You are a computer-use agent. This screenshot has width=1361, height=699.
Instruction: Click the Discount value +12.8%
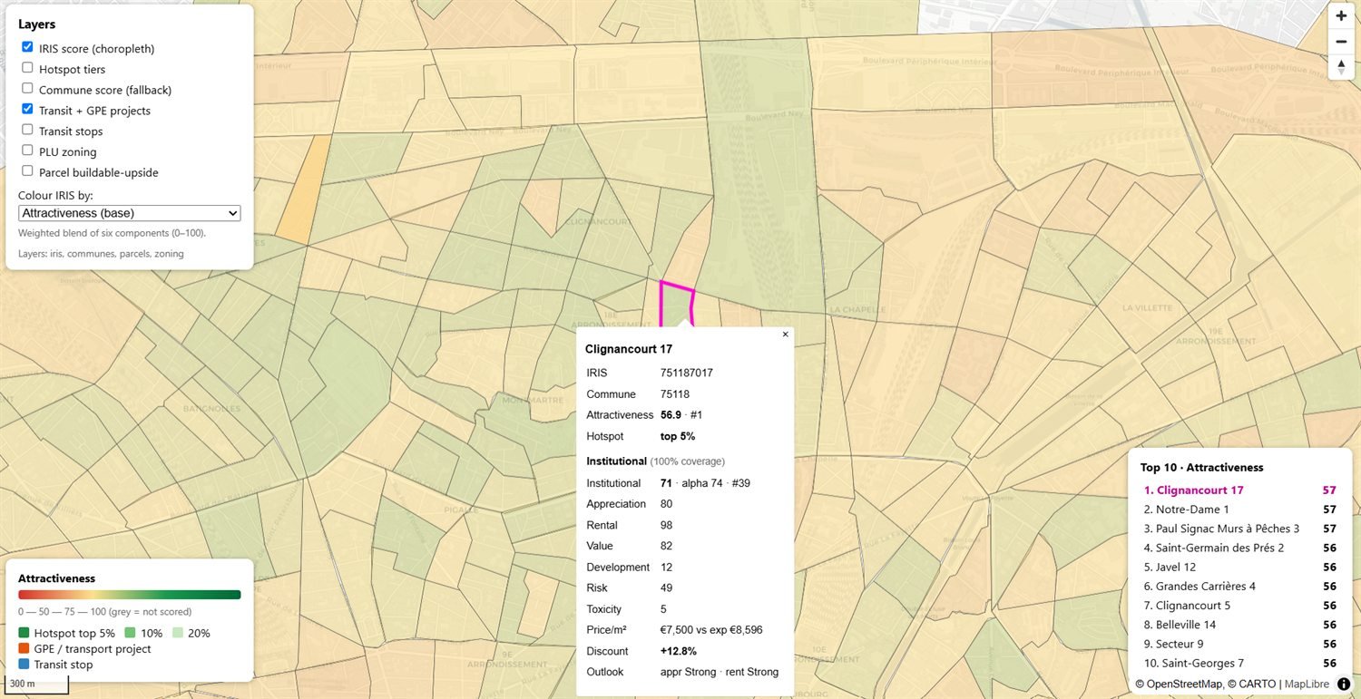(677, 651)
